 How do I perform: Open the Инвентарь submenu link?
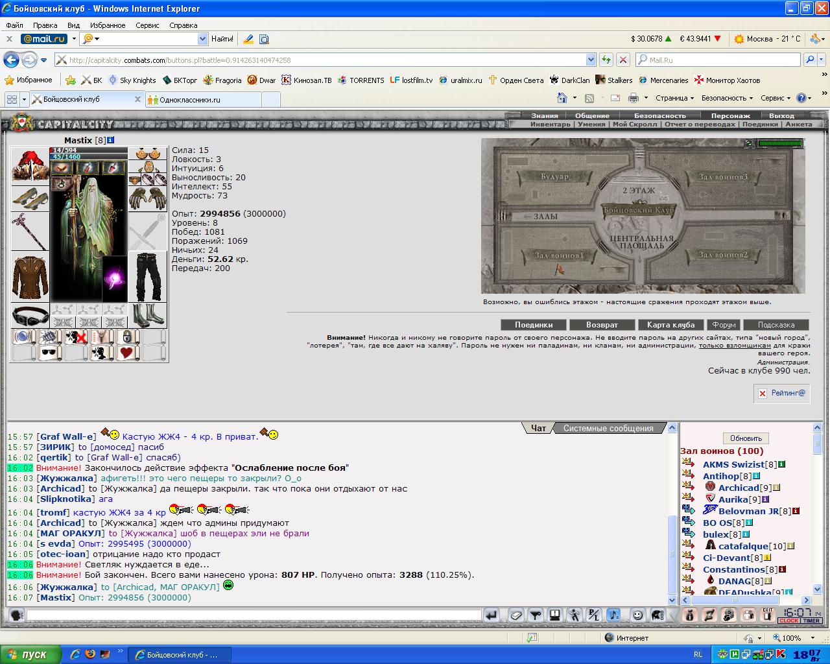pyautogui.click(x=551, y=124)
